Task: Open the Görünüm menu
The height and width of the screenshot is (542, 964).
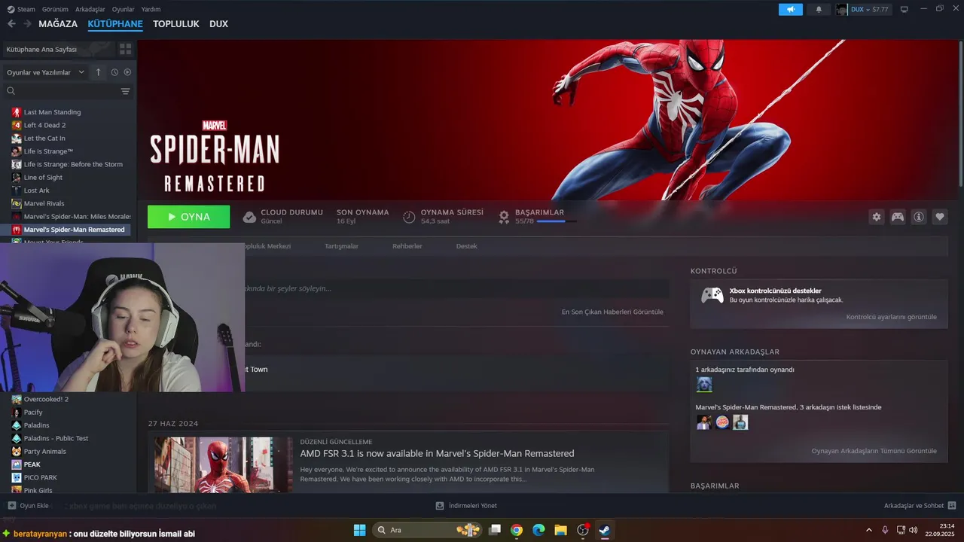Action: (55, 9)
